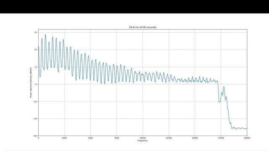This screenshot has width=269, height=151.
Task: Click the x-axis tick label 2500
Action: click(x=64, y=138)
